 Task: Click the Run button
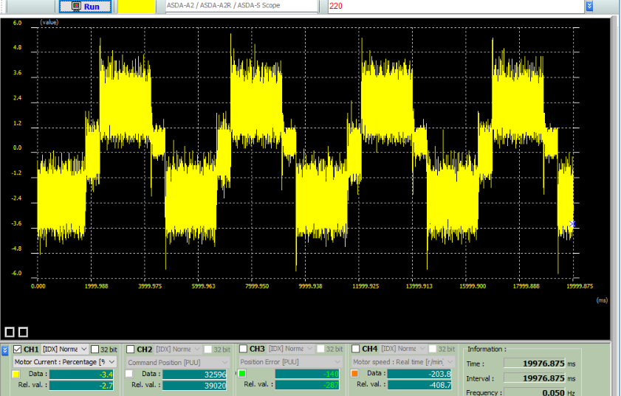click(86, 7)
